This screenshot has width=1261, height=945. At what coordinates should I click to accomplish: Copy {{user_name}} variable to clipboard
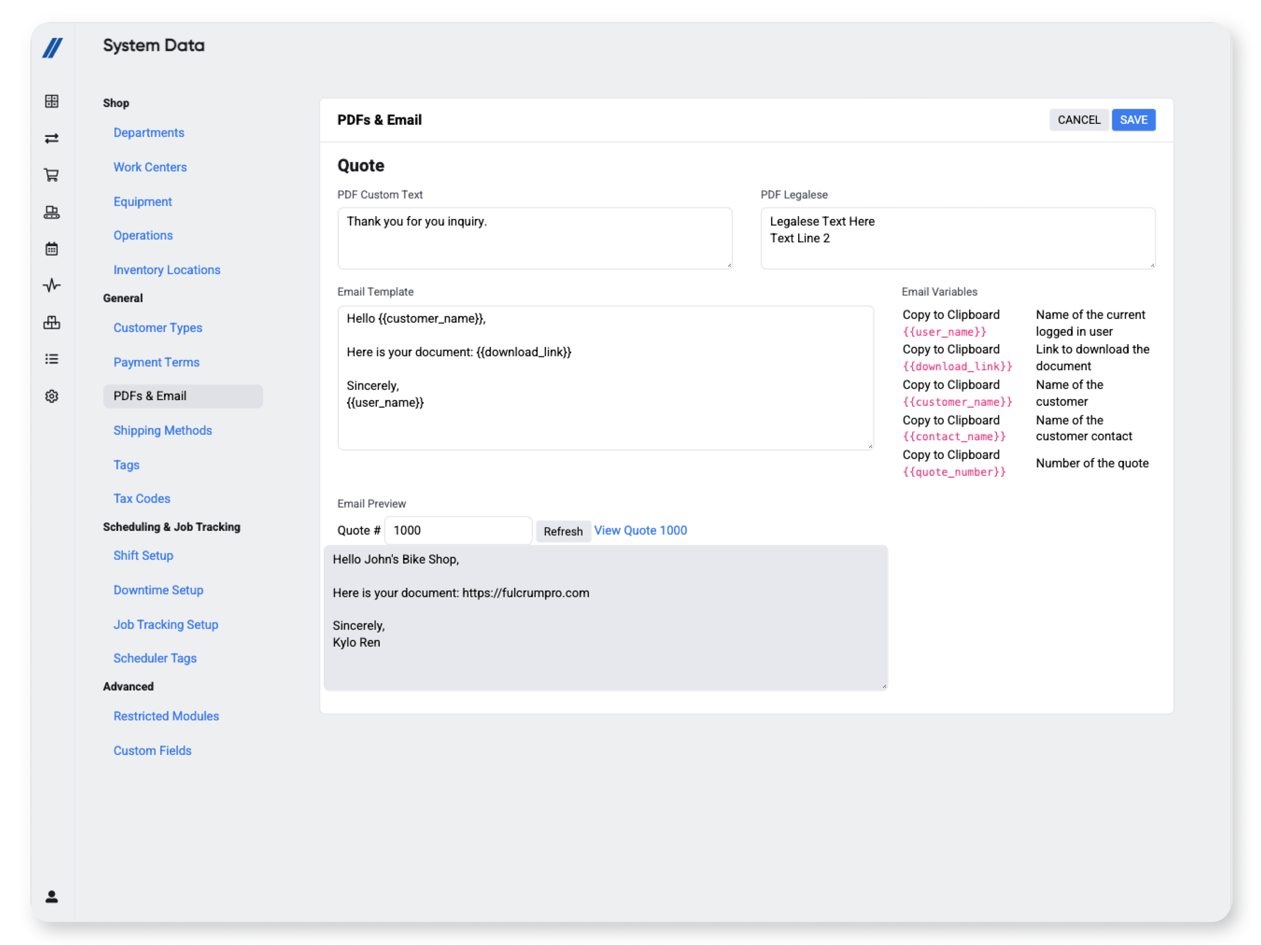click(950, 315)
